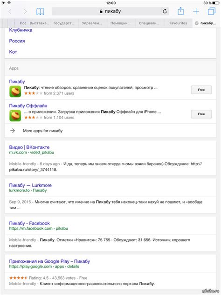Show all tabs overview icon
Viewport: 221px width, 295px height.
(x=212, y=11)
